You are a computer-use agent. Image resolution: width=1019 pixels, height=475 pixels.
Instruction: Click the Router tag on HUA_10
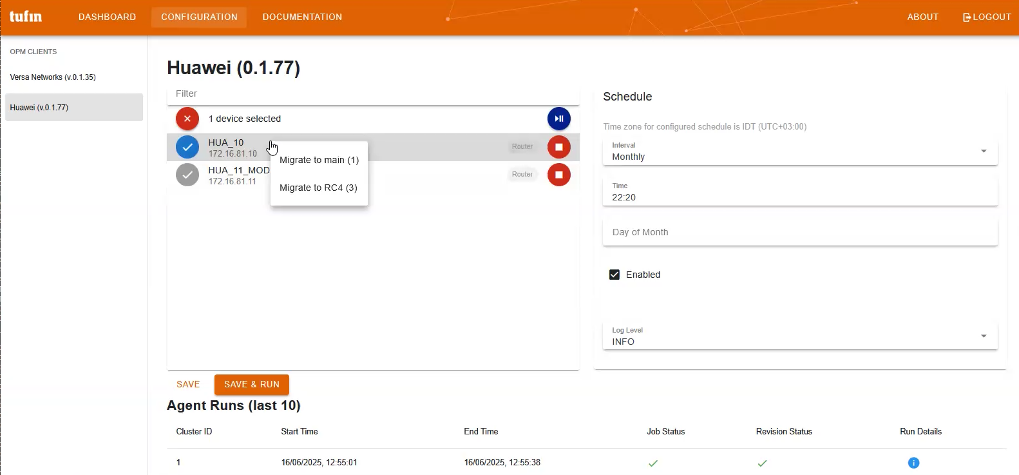point(522,146)
